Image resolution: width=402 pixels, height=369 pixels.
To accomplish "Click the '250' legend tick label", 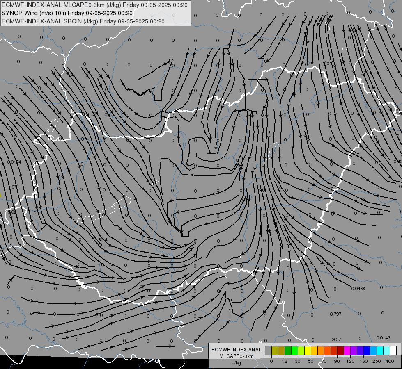I will 377,361.
